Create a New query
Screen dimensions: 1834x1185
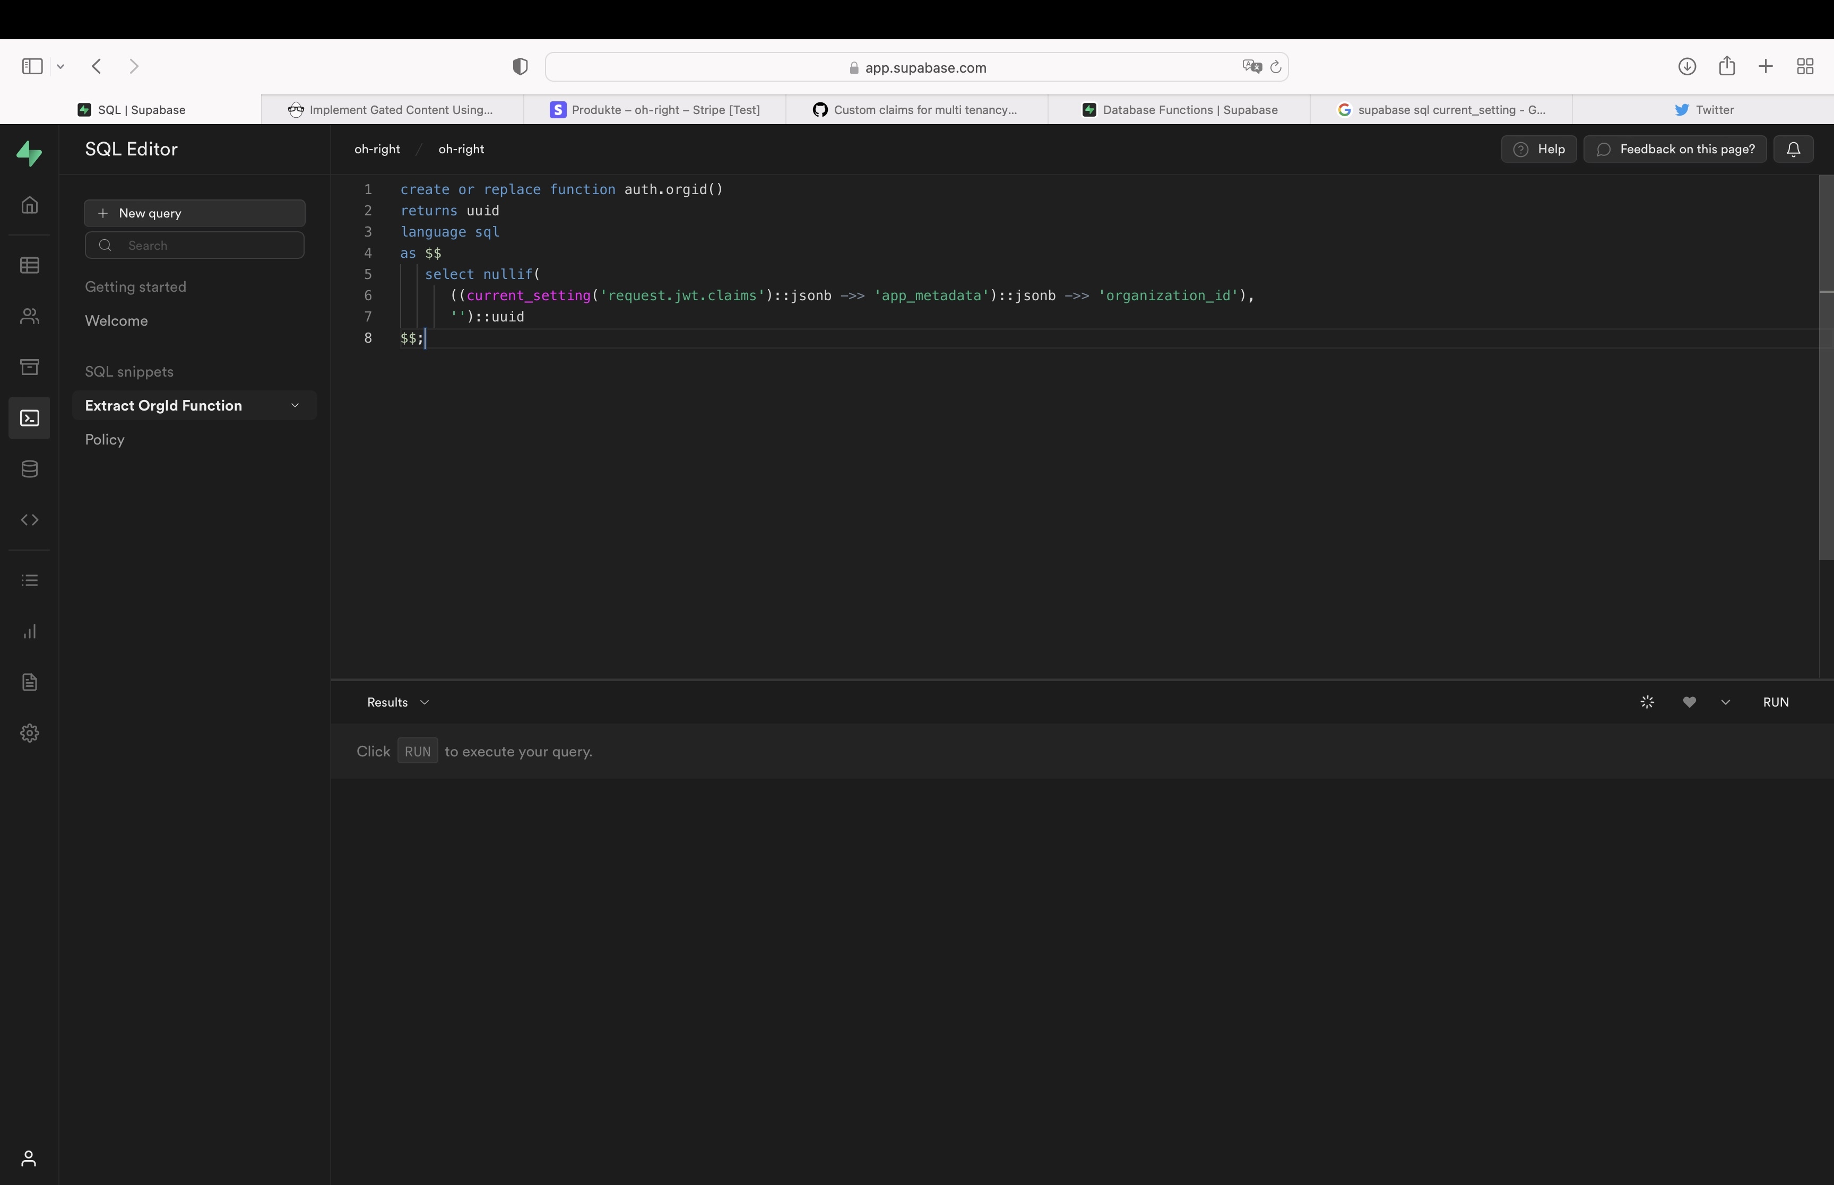click(195, 213)
